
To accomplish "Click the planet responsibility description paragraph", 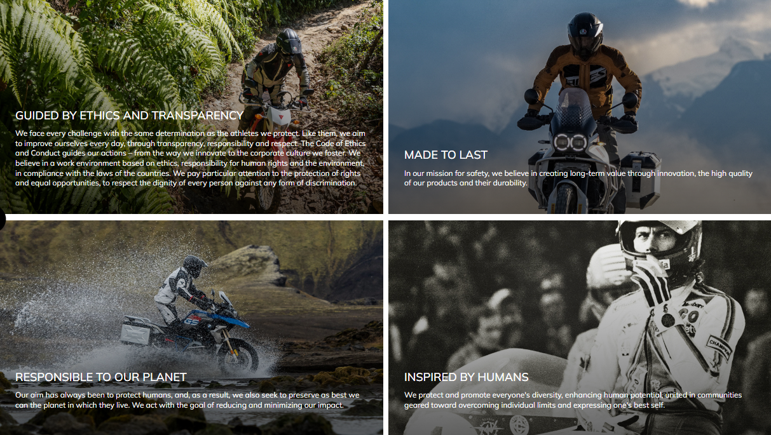I will tap(188, 400).
